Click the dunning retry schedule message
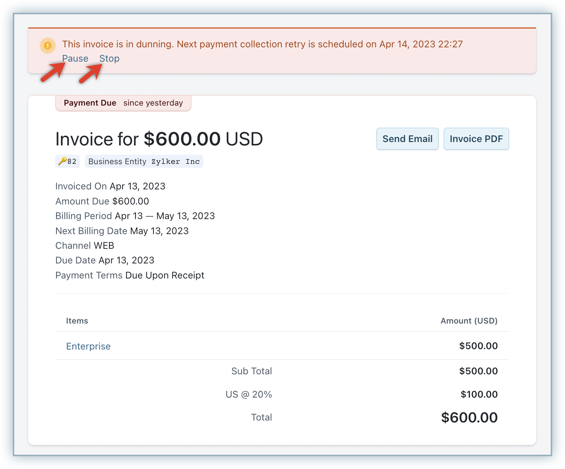The width and height of the screenshot is (565, 469). pos(262,44)
